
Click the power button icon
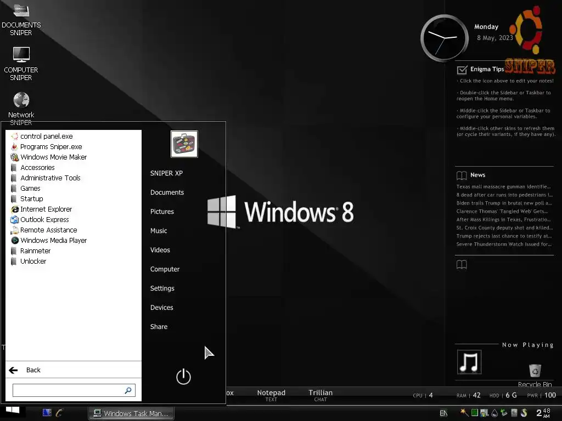[183, 377]
